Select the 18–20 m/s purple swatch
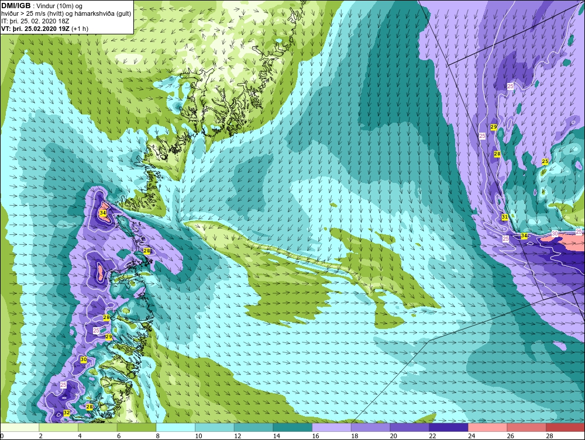 pos(370,427)
